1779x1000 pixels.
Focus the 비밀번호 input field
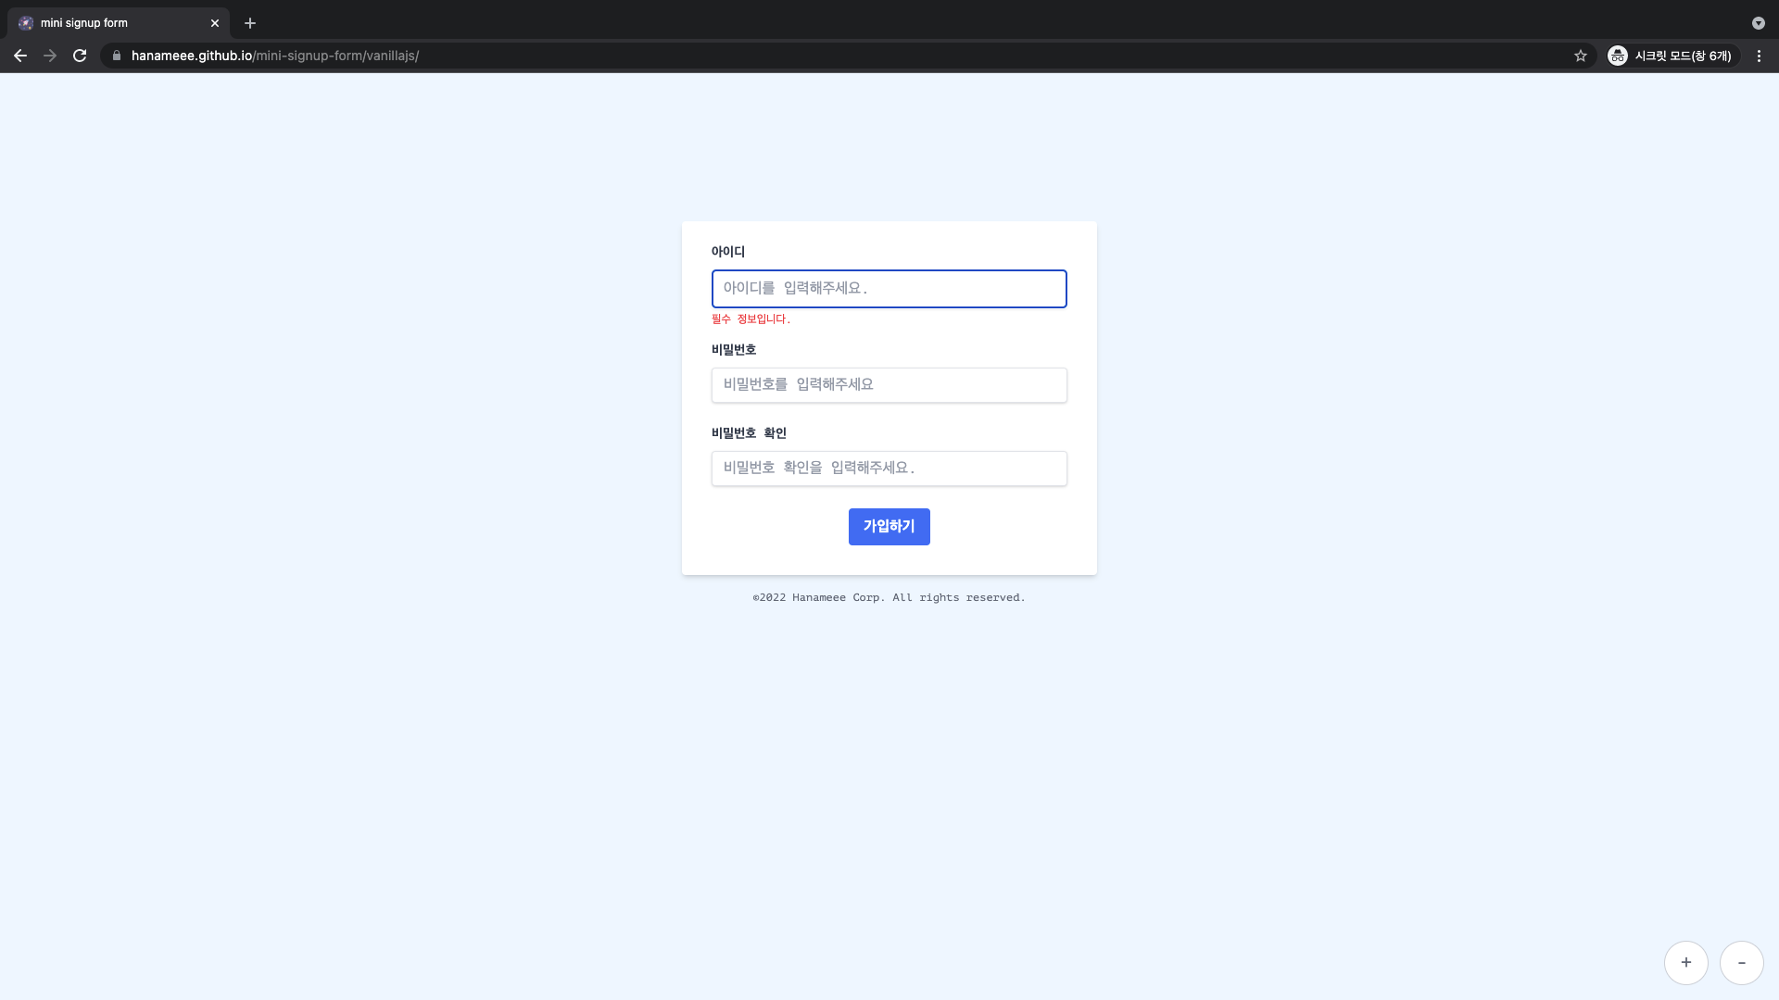889,385
